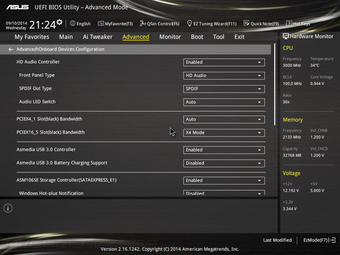Image resolution: width=340 pixels, height=255 pixels.
Task: Open SPDIF Out Type dropdown
Action: pos(224,89)
